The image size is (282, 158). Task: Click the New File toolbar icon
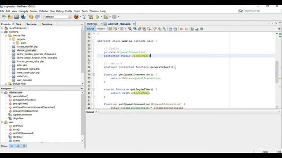tap(4, 17)
